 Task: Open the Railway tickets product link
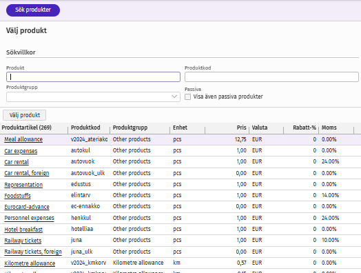[x=23, y=241]
